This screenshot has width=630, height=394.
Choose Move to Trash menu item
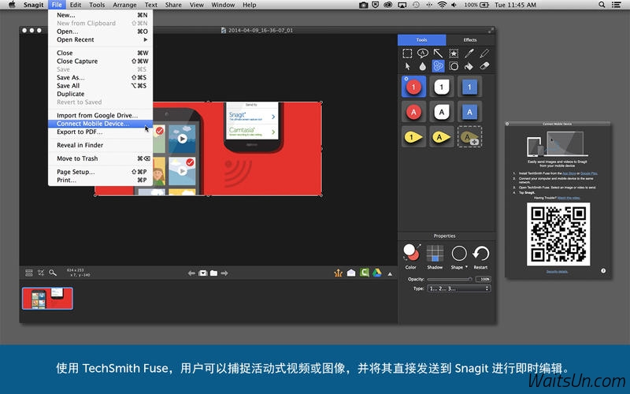(101, 158)
